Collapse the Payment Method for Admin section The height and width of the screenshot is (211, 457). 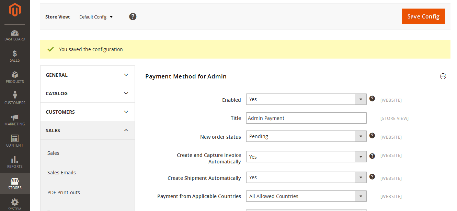click(x=443, y=76)
